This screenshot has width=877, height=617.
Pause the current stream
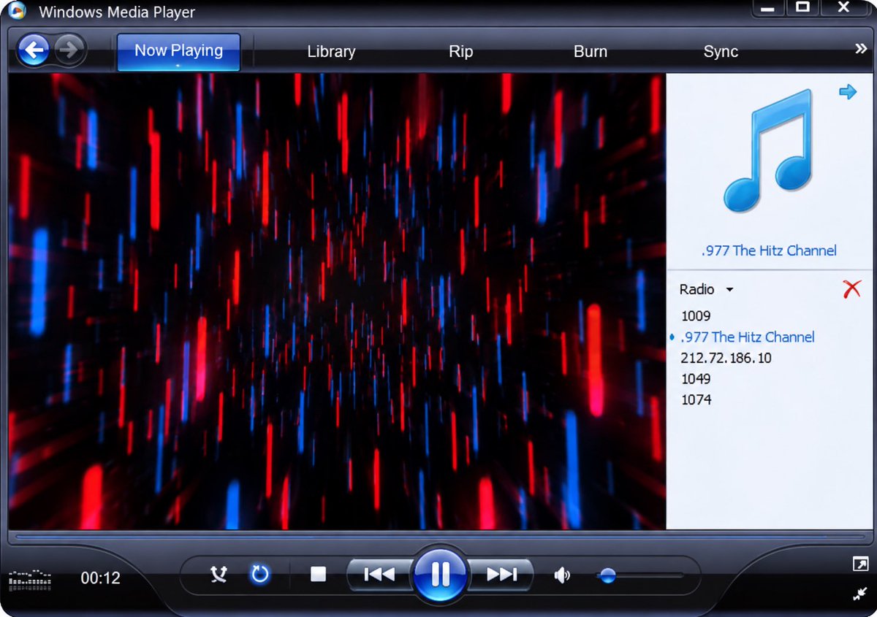point(440,575)
